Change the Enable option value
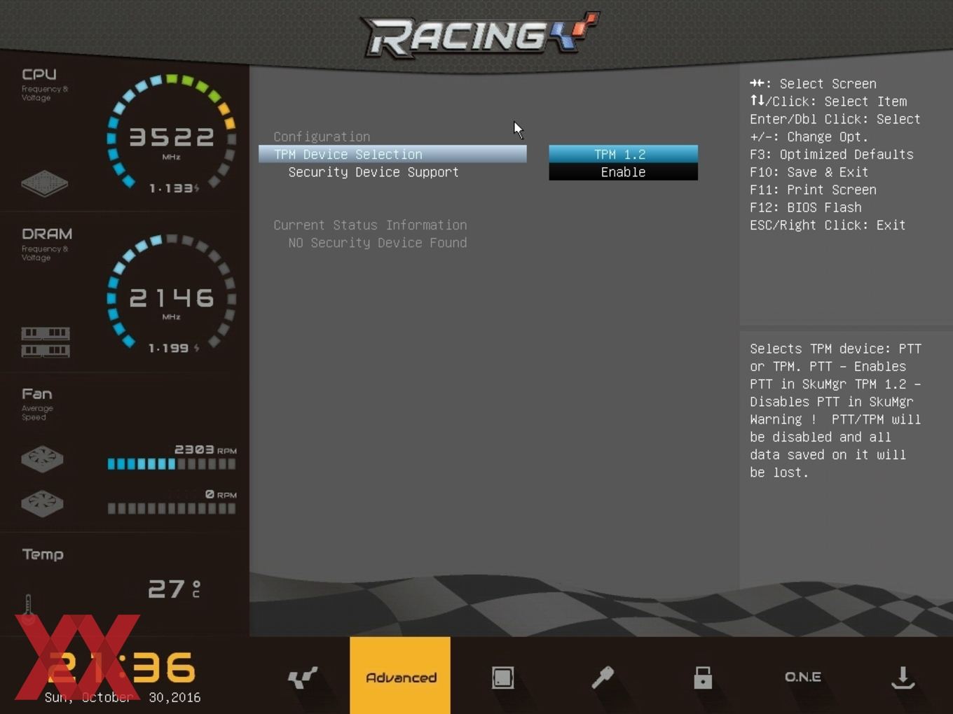The image size is (953, 714). point(623,172)
